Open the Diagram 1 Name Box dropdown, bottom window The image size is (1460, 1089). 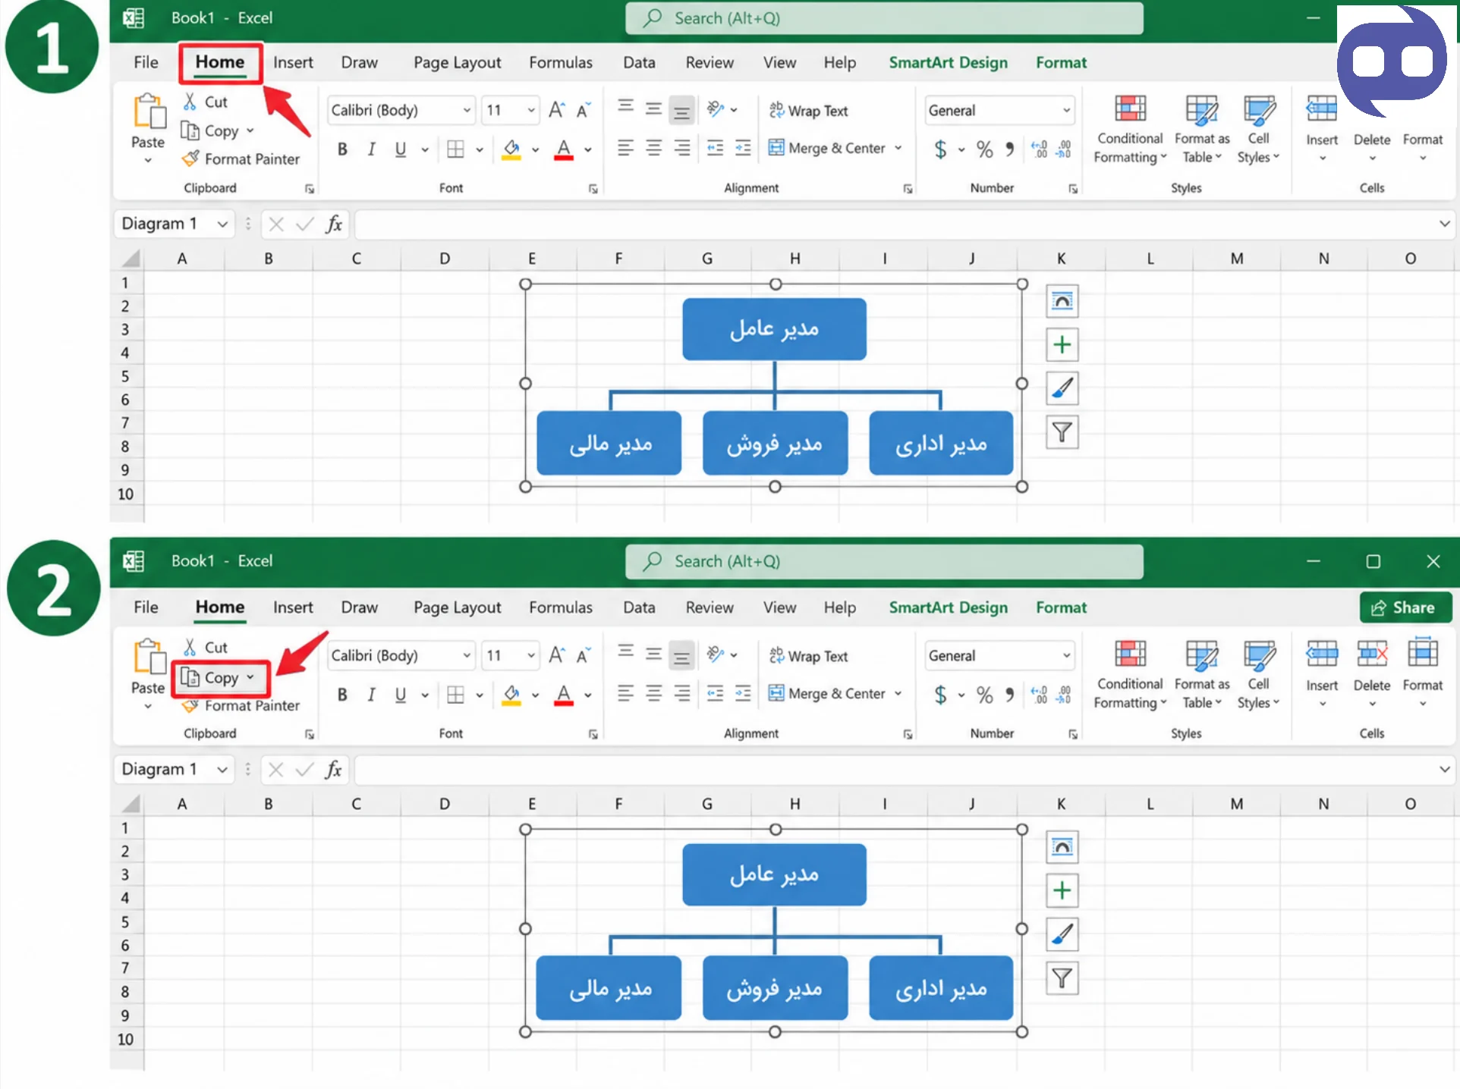click(x=222, y=770)
